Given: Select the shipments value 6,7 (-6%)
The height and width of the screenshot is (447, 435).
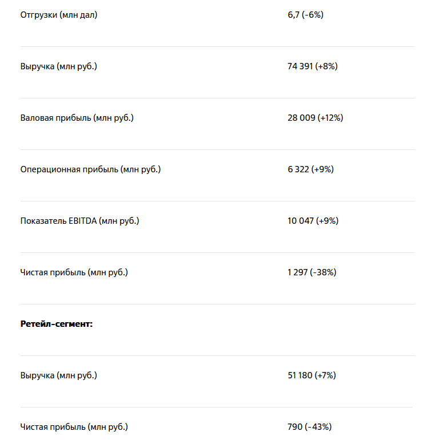Looking at the screenshot, I should [305, 15].
